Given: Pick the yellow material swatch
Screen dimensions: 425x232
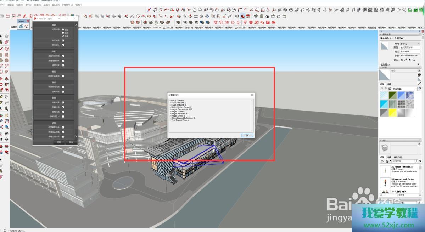Looking at the screenshot, I should 393,113.
